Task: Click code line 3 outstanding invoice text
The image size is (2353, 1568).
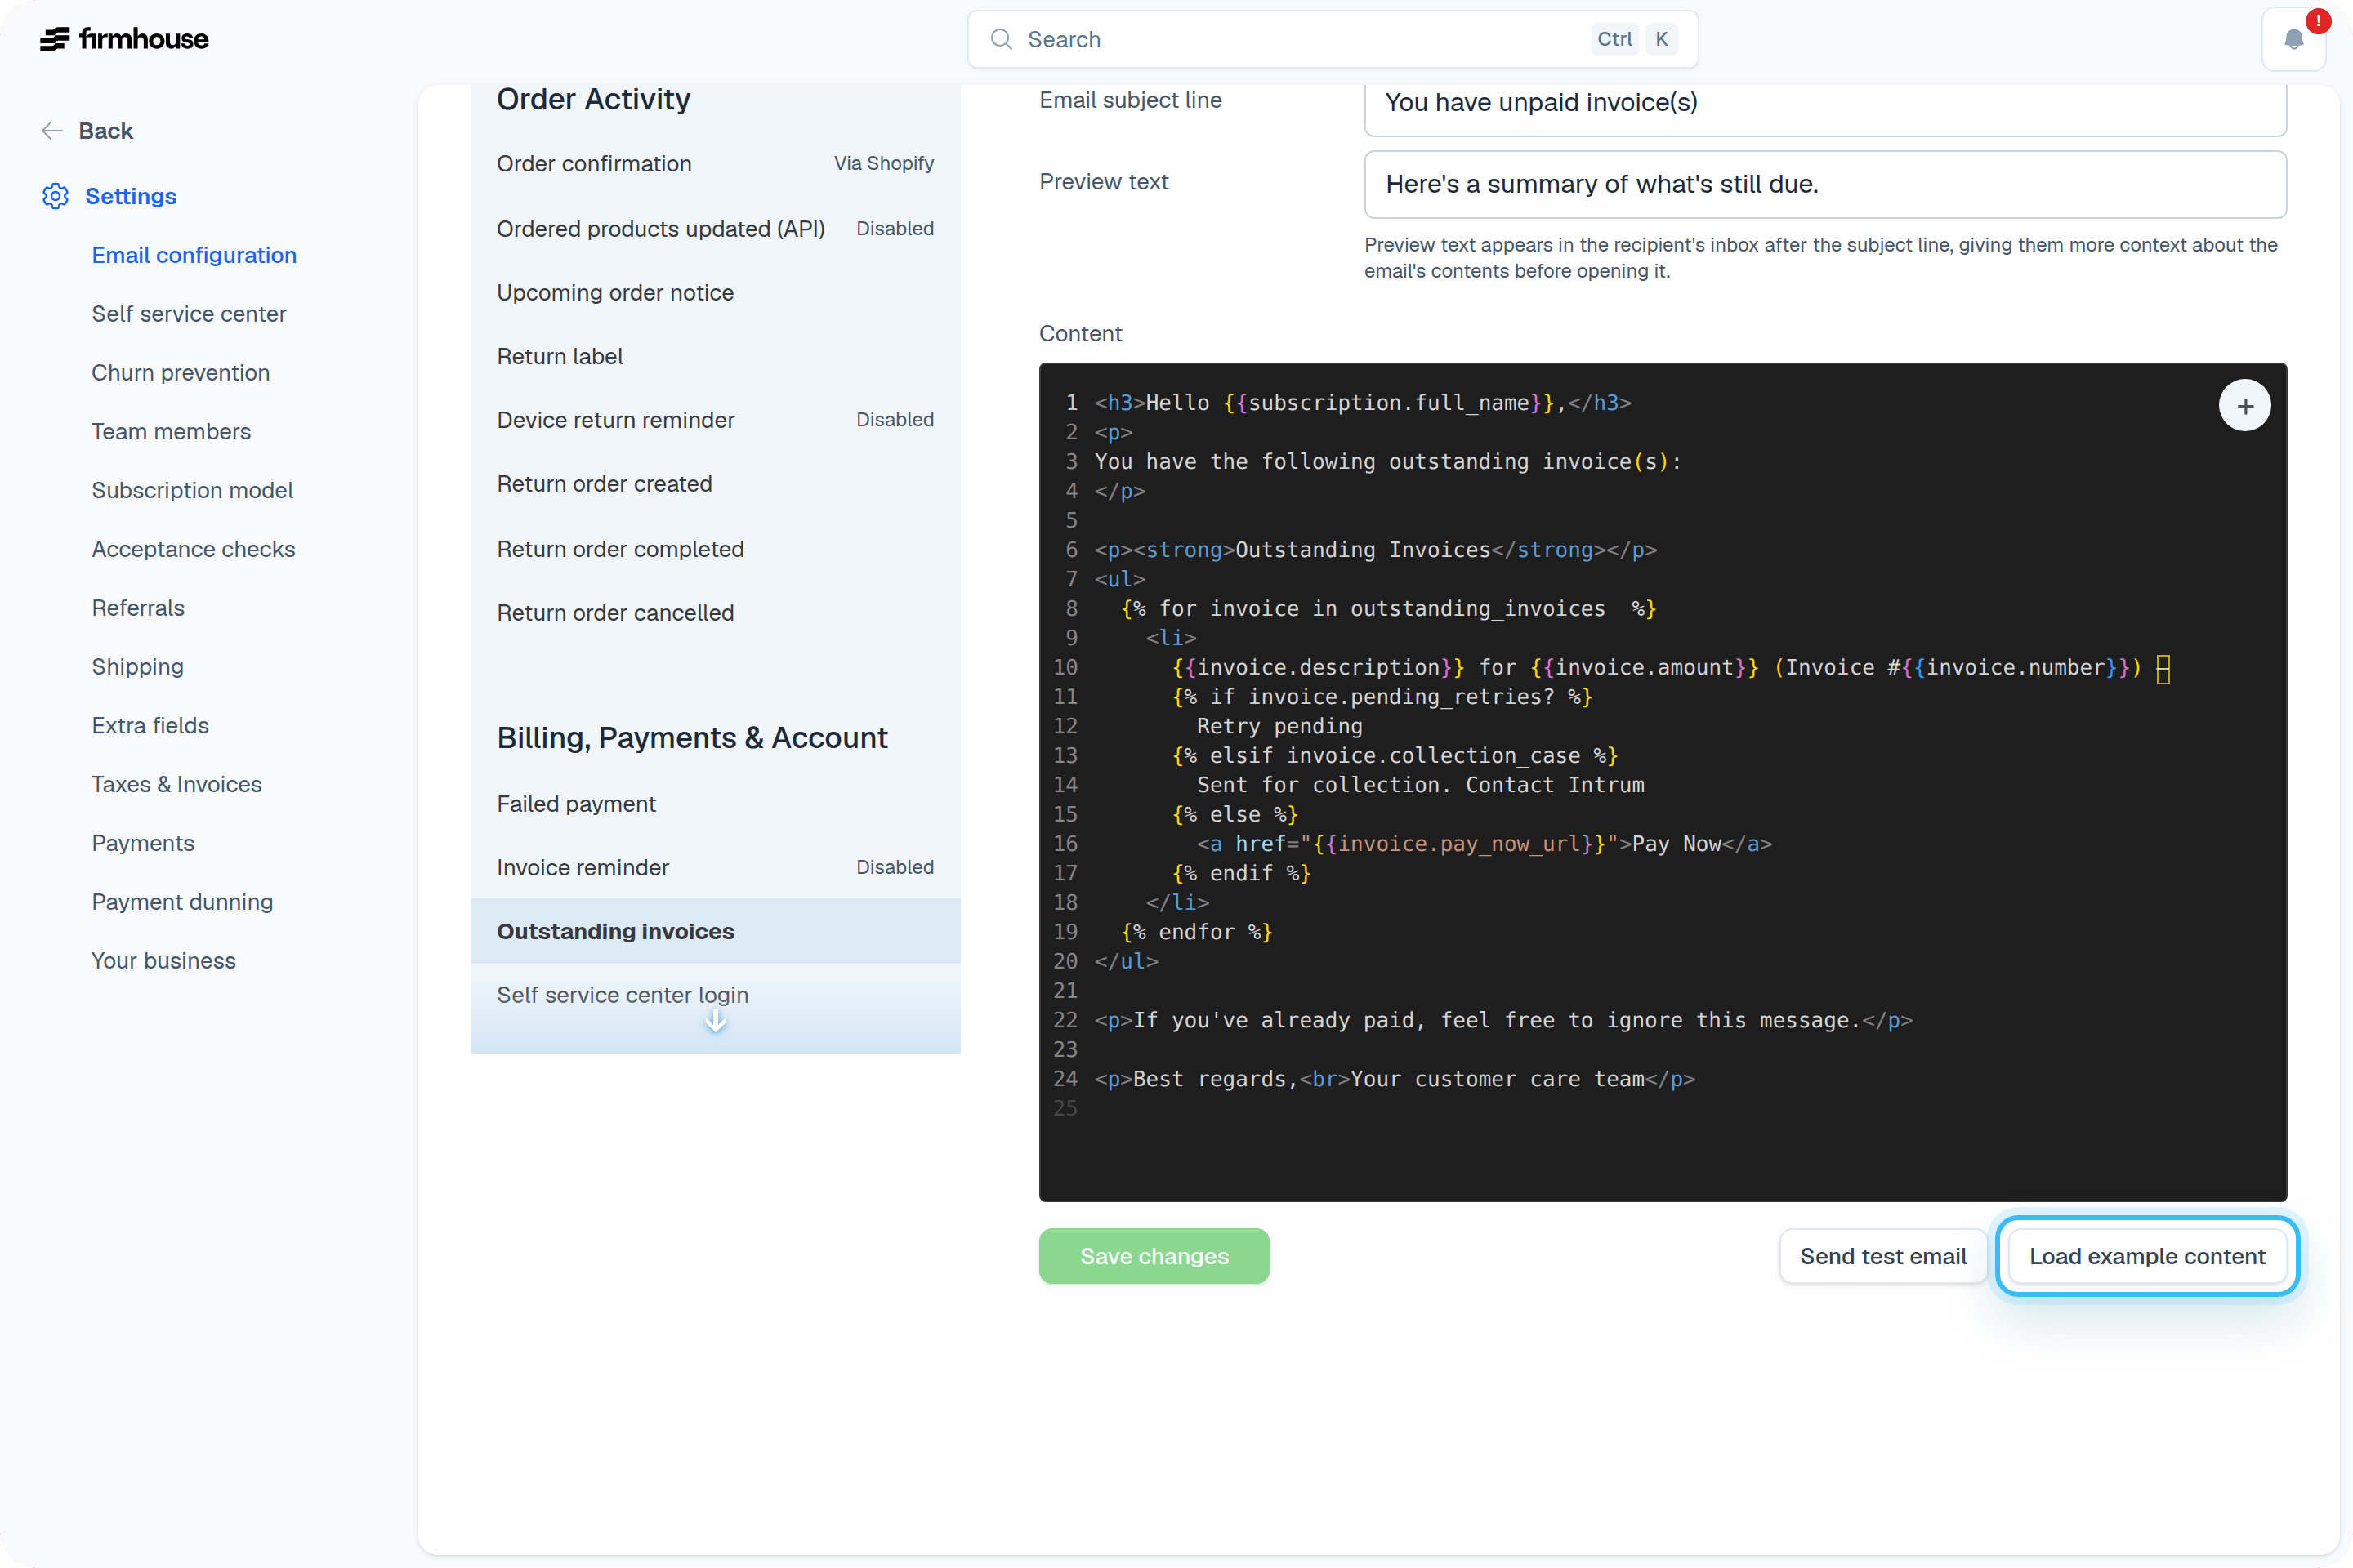Action: (x=1389, y=462)
